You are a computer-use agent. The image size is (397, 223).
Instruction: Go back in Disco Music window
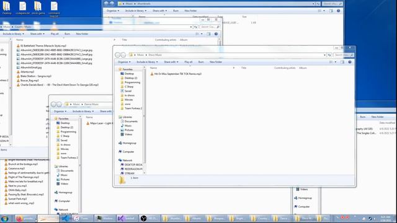[x=117, y=55]
